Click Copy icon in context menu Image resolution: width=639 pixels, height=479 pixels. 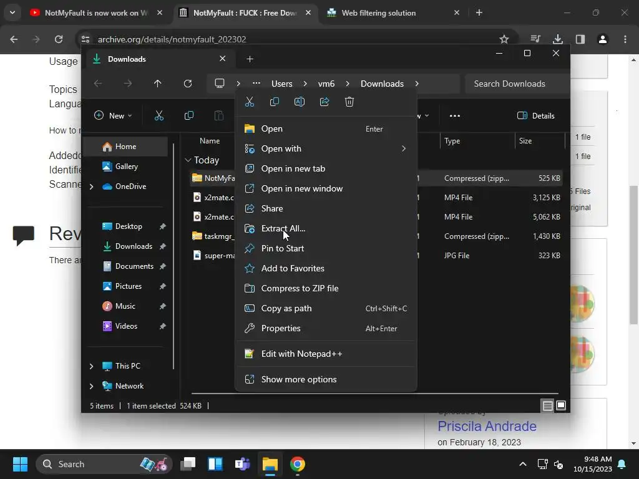pos(275,102)
